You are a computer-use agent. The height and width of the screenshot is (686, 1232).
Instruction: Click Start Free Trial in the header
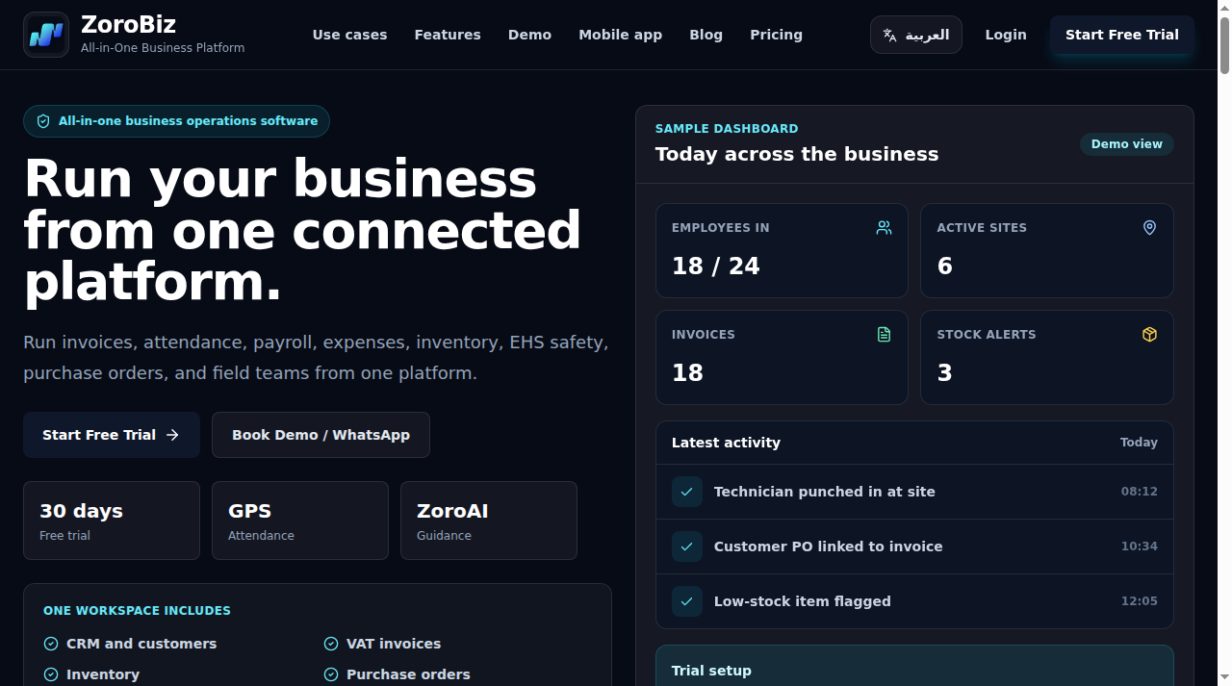(1122, 35)
